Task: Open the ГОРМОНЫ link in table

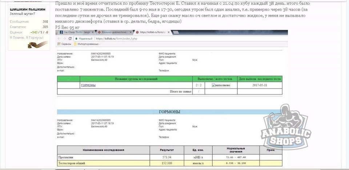Action: (88, 85)
